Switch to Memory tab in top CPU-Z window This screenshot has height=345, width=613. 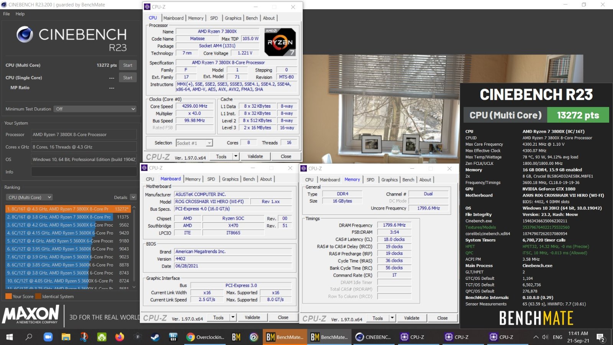coord(196,18)
